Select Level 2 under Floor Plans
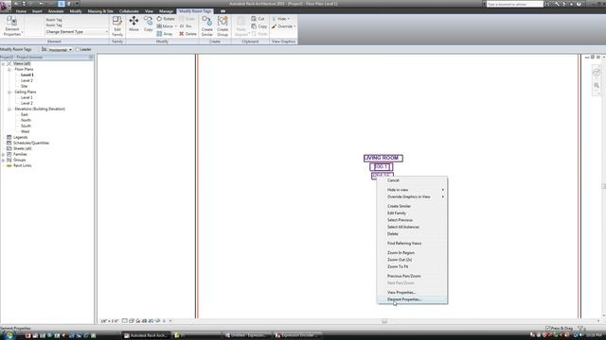606x340 pixels. coord(27,80)
